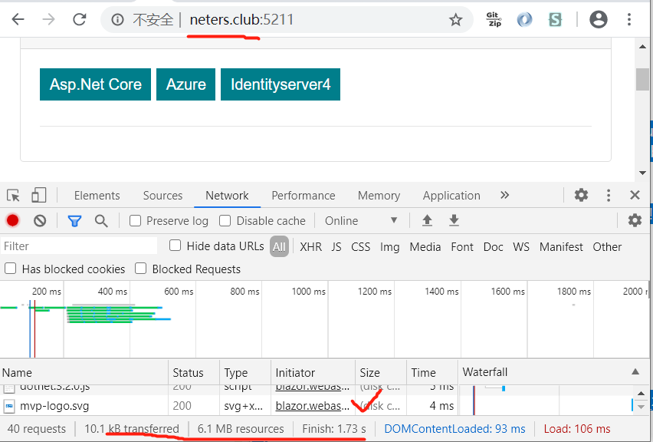Close the DevTools panel
This screenshot has height=442, width=653.
point(635,195)
